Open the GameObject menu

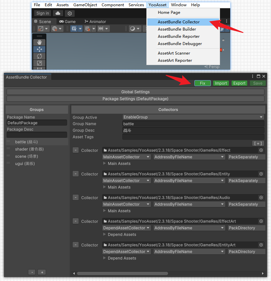[85, 5]
